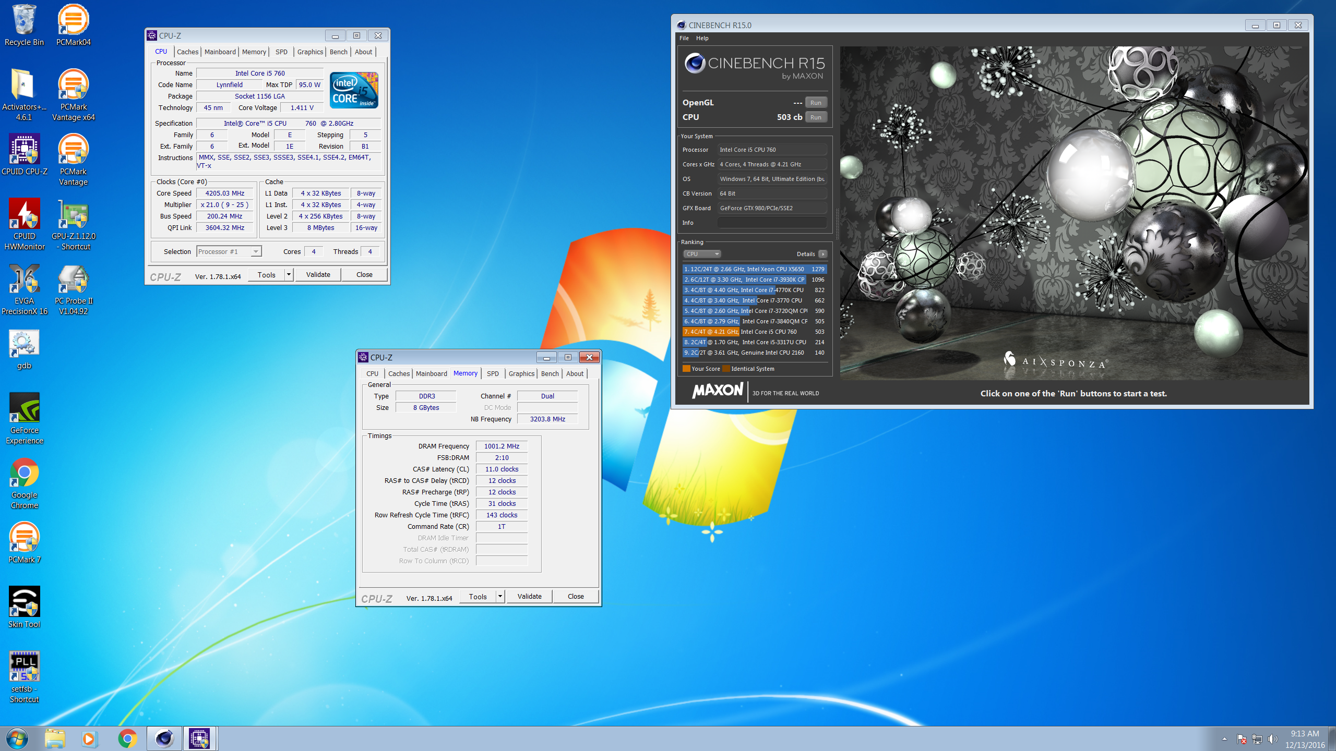Image resolution: width=1336 pixels, height=751 pixels.
Task: Open the Windows Start menu orb
Action: click(x=17, y=738)
